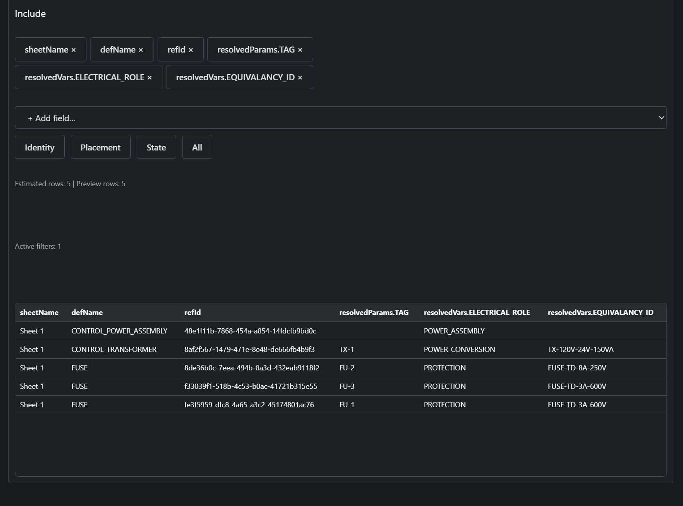Remove the resolvedParams.TAG field chip

pos(300,50)
